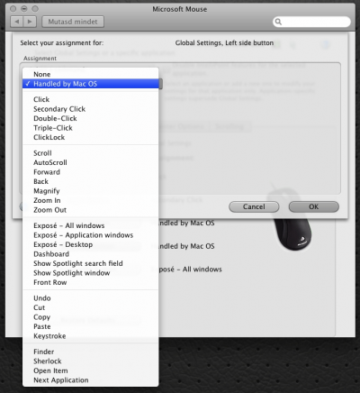Assign Forward action
The width and height of the screenshot is (360, 393).
coord(90,172)
